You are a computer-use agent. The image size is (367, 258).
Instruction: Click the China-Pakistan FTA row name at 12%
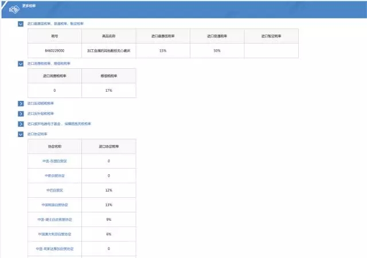click(x=54, y=190)
